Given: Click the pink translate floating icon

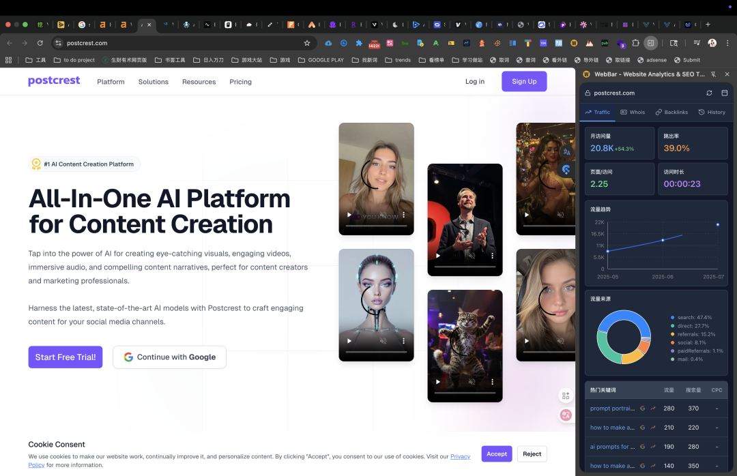Looking at the screenshot, I should pos(566,415).
